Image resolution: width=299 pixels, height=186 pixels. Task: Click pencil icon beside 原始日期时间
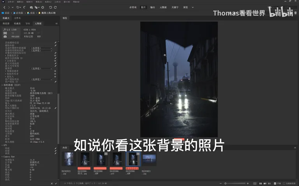coord(56,108)
